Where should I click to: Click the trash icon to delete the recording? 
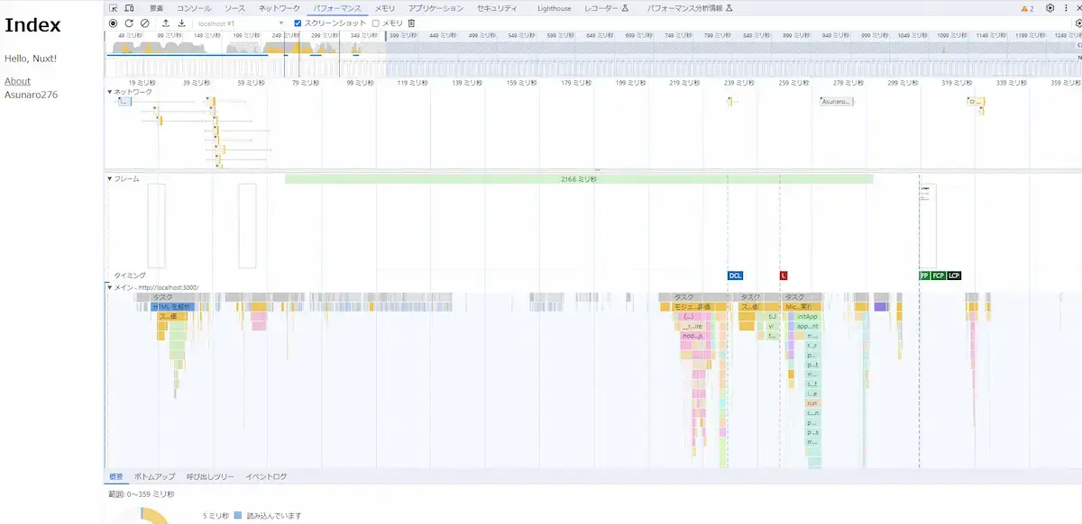(411, 23)
